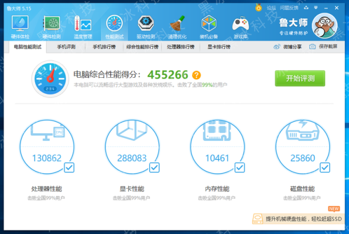The image size is (349, 234).
Task: Click the total score 455266
Action: (168, 75)
